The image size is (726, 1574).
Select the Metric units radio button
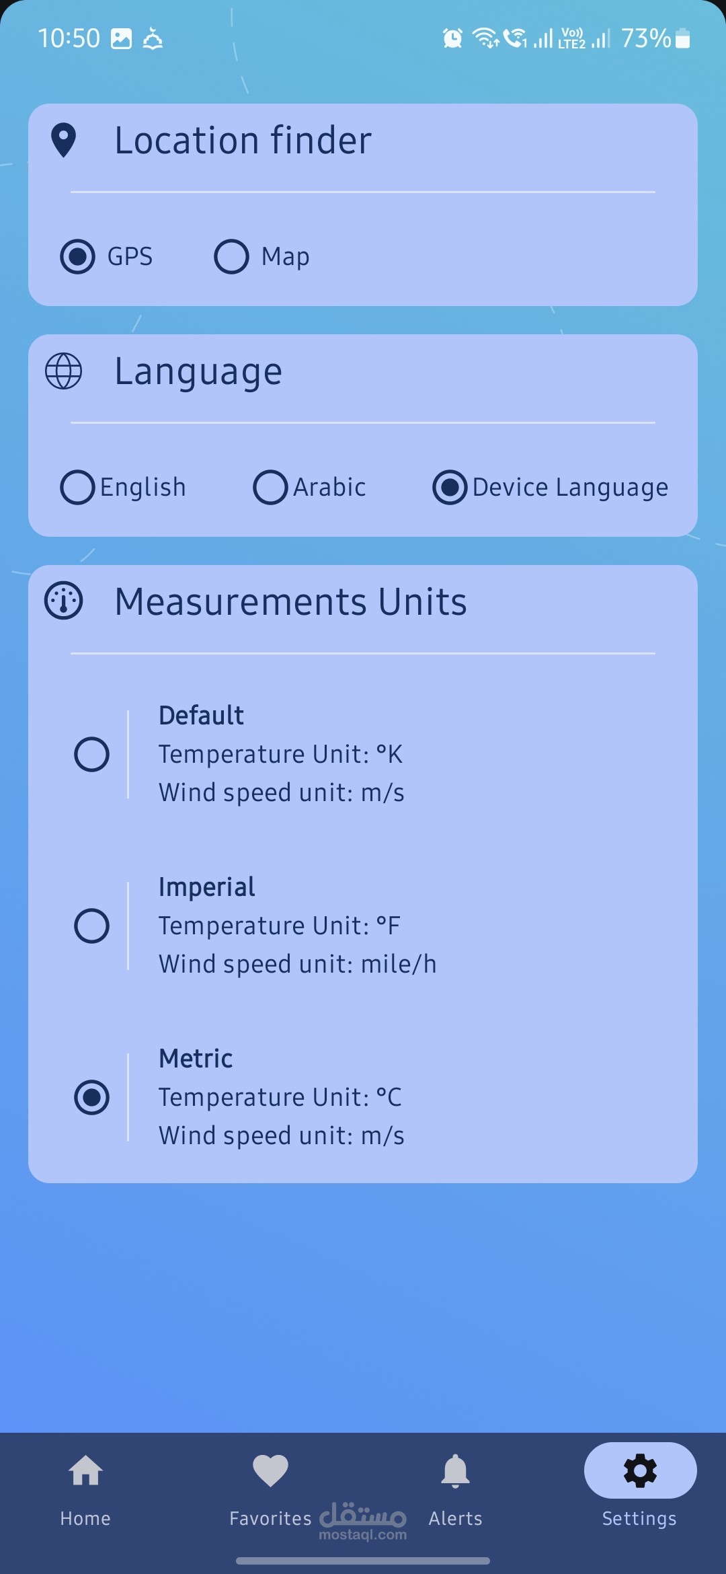(91, 1097)
